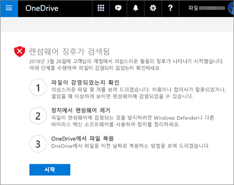Open the notifications bell
Image resolution: width=234 pixels, height=185 pixels.
click(x=135, y=8)
